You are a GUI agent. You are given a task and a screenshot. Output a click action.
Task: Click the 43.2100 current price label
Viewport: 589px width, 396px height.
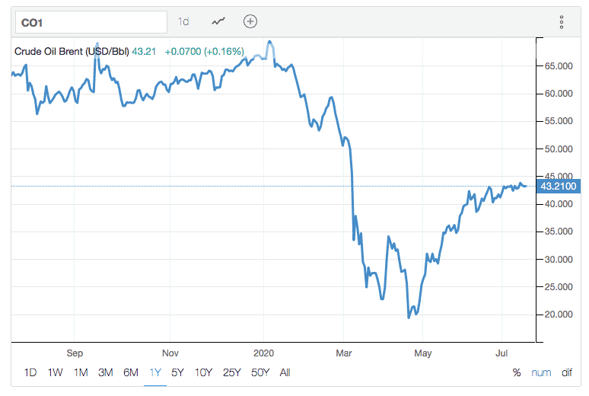click(x=558, y=186)
